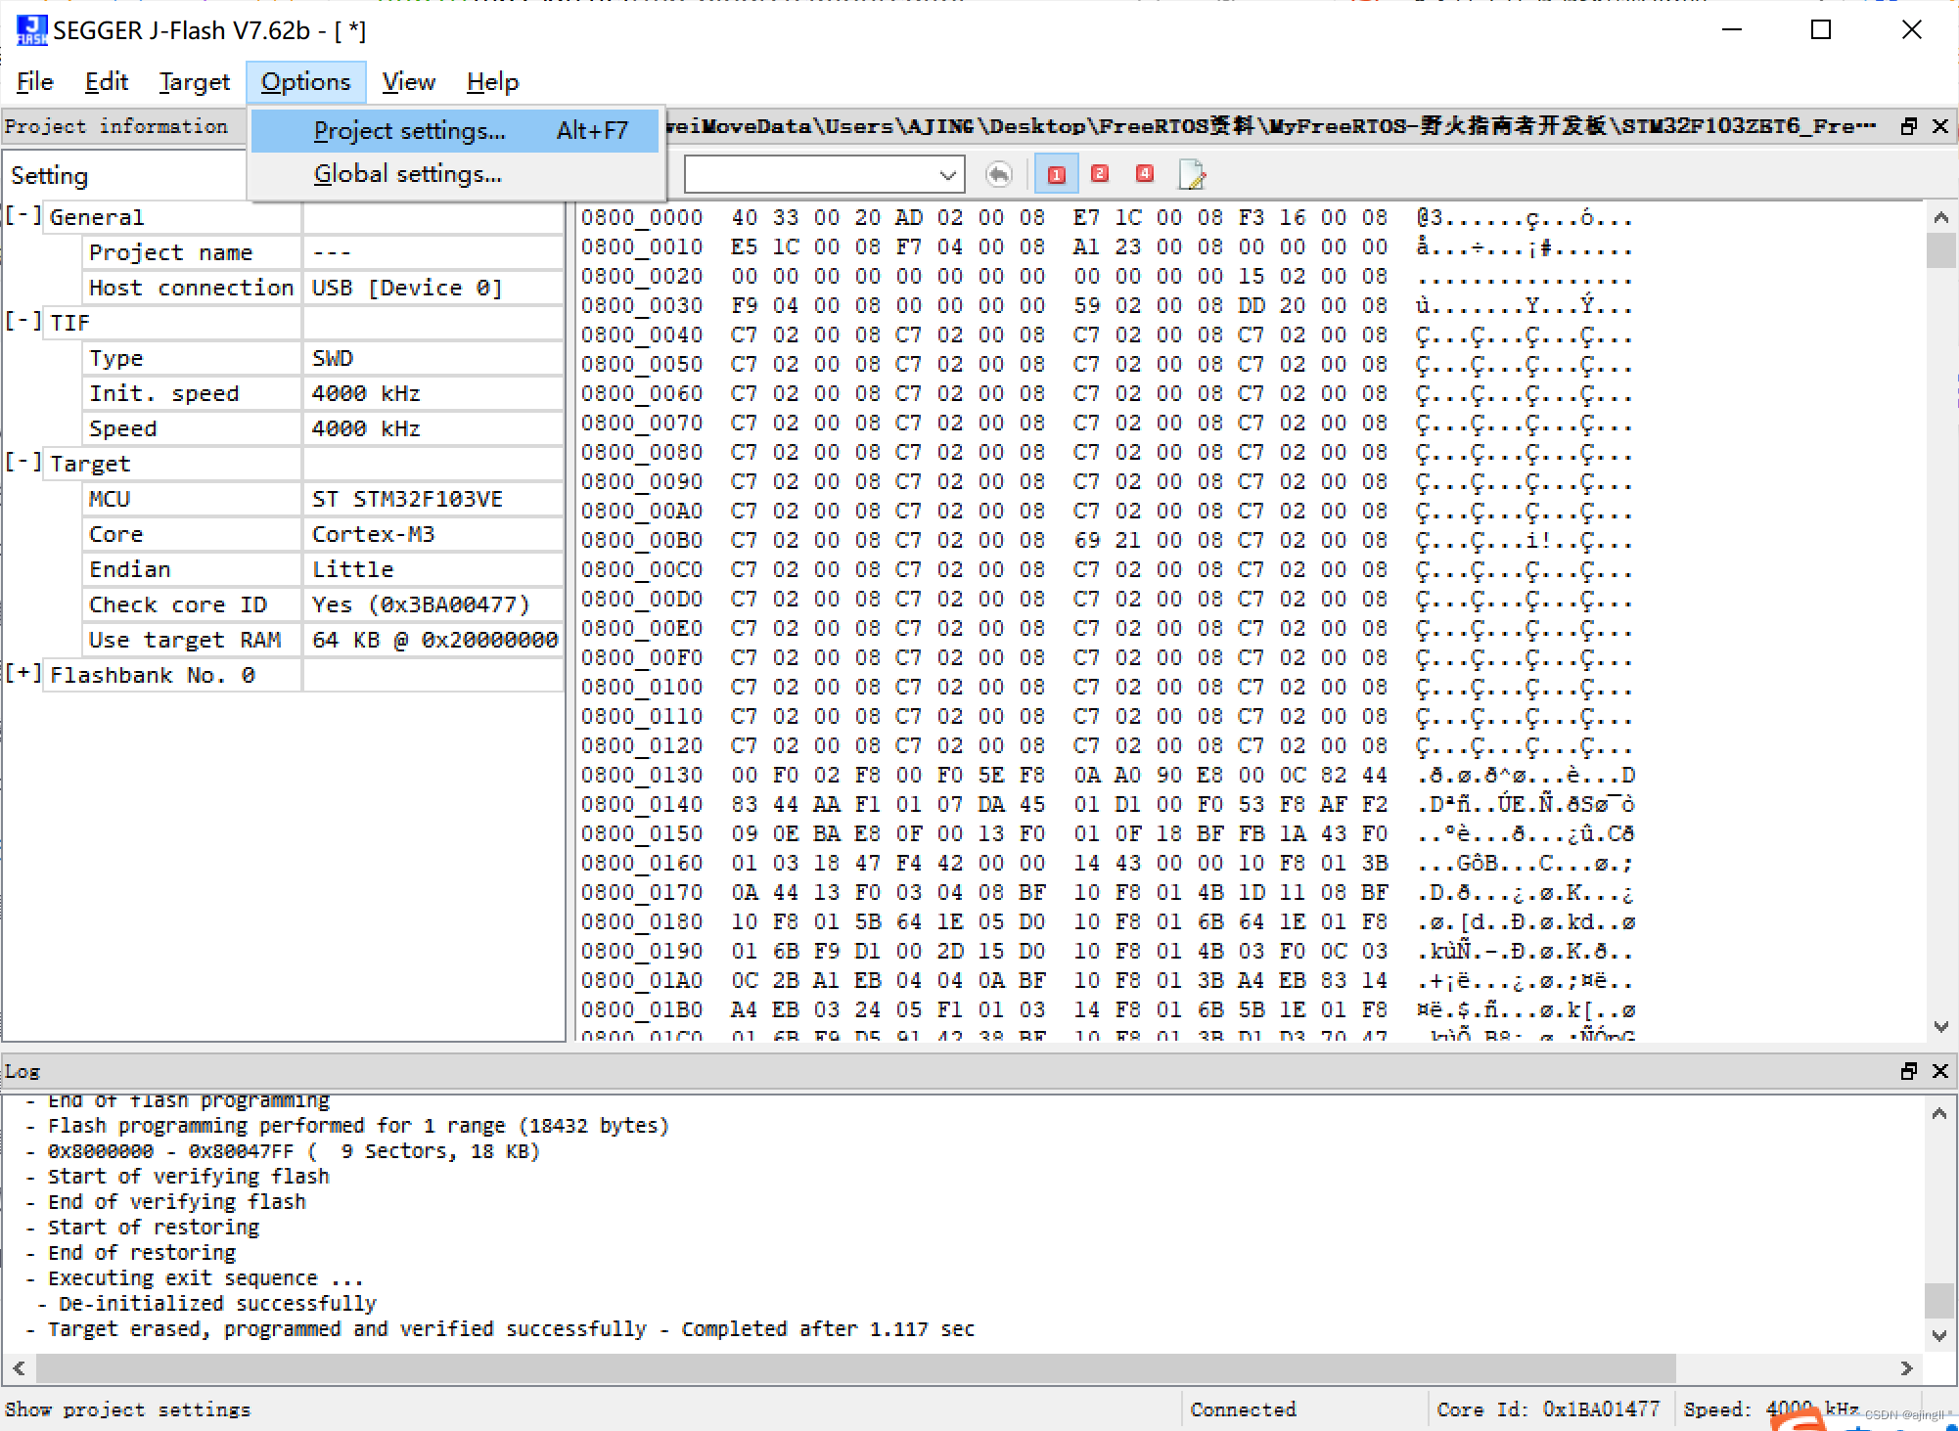Open Project settings via the menu entry
The height and width of the screenshot is (1431, 1959).
click(409, 130)
